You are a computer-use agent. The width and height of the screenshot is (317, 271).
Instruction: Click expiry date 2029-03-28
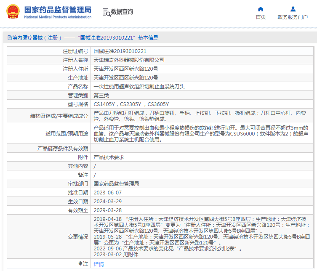pos(107,210)
